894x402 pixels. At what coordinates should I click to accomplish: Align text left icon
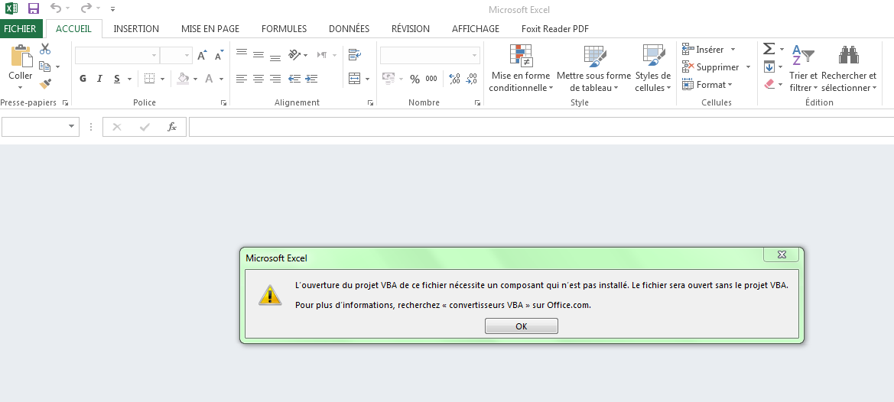click(x=241, y=79)
